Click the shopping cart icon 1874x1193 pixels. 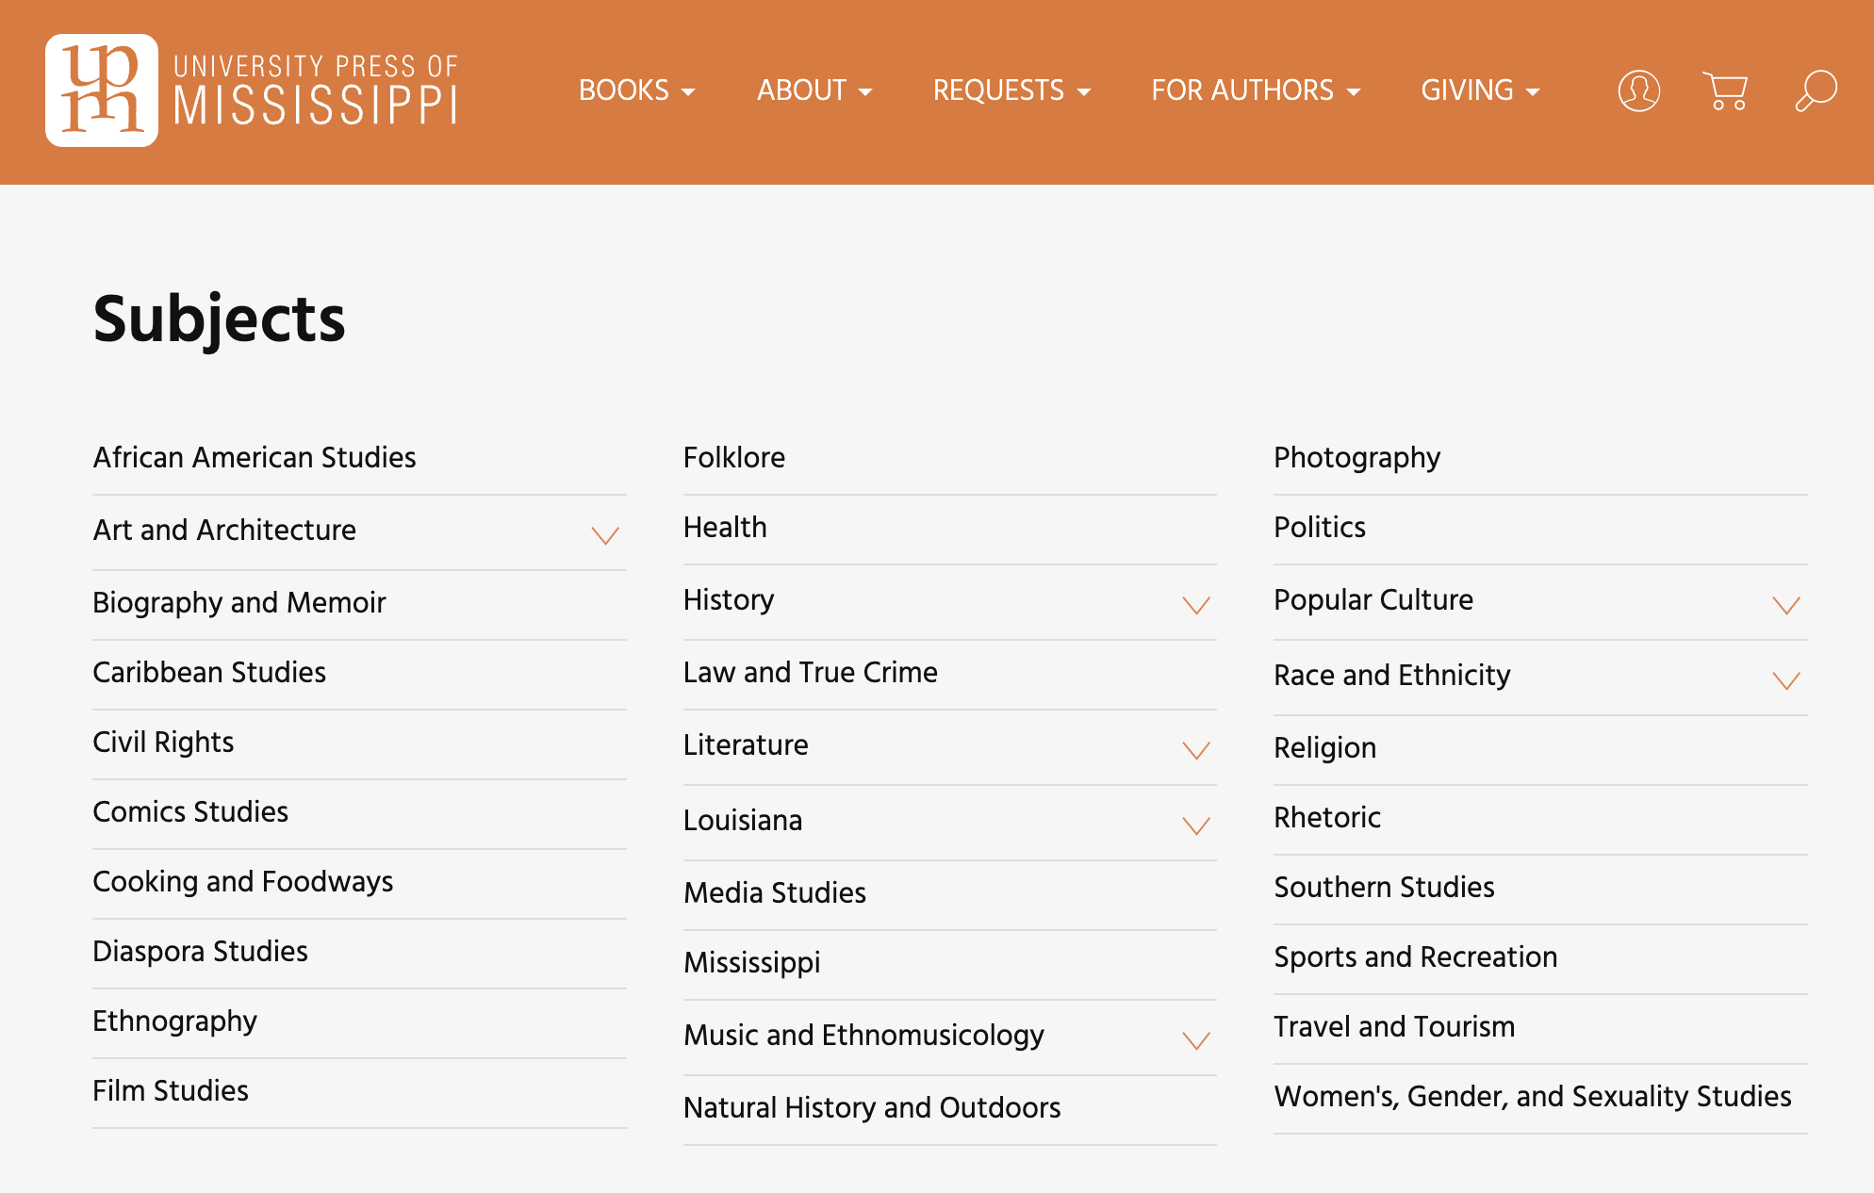[x=1725, y=90]
